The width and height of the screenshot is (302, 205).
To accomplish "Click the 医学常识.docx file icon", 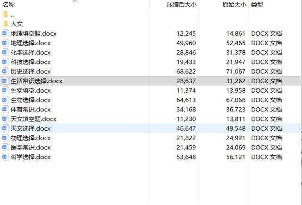I will tap(5, 148).
